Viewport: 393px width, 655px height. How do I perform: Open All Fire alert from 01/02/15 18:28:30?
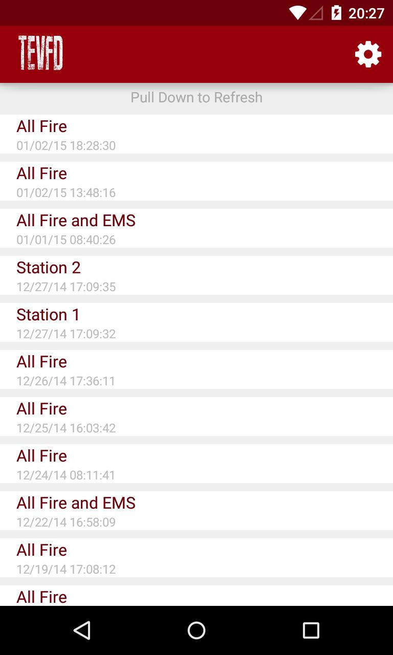[x=196, y=134]
